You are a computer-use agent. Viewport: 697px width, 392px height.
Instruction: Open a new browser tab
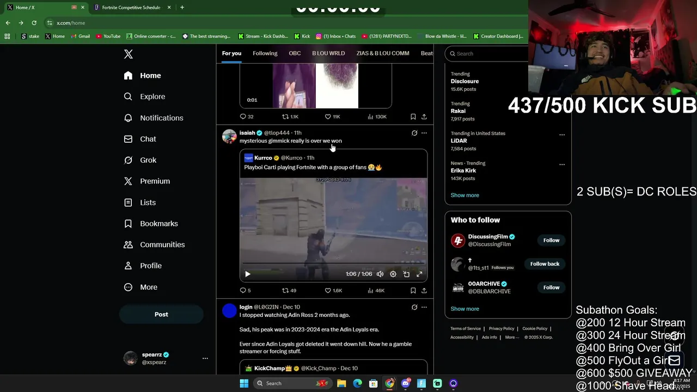182,8
